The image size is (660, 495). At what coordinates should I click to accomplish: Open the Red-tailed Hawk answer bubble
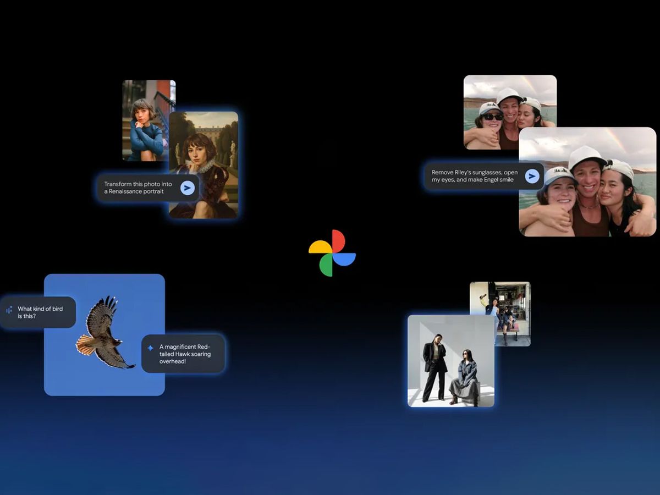tap(183, 354)
